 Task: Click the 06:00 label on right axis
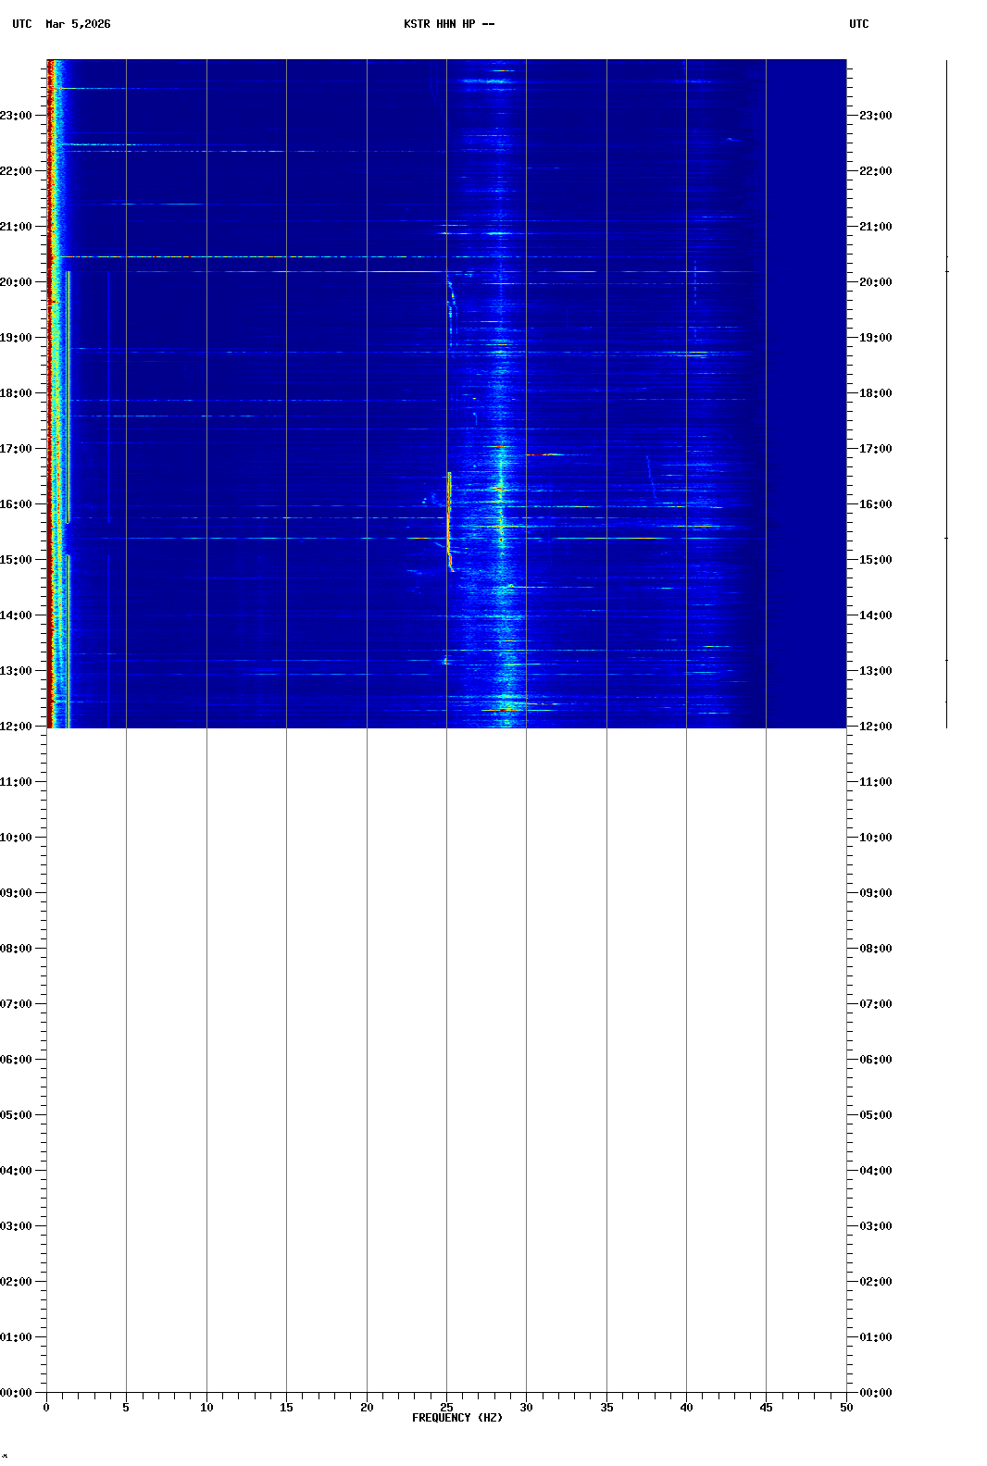click(875, 1060)
